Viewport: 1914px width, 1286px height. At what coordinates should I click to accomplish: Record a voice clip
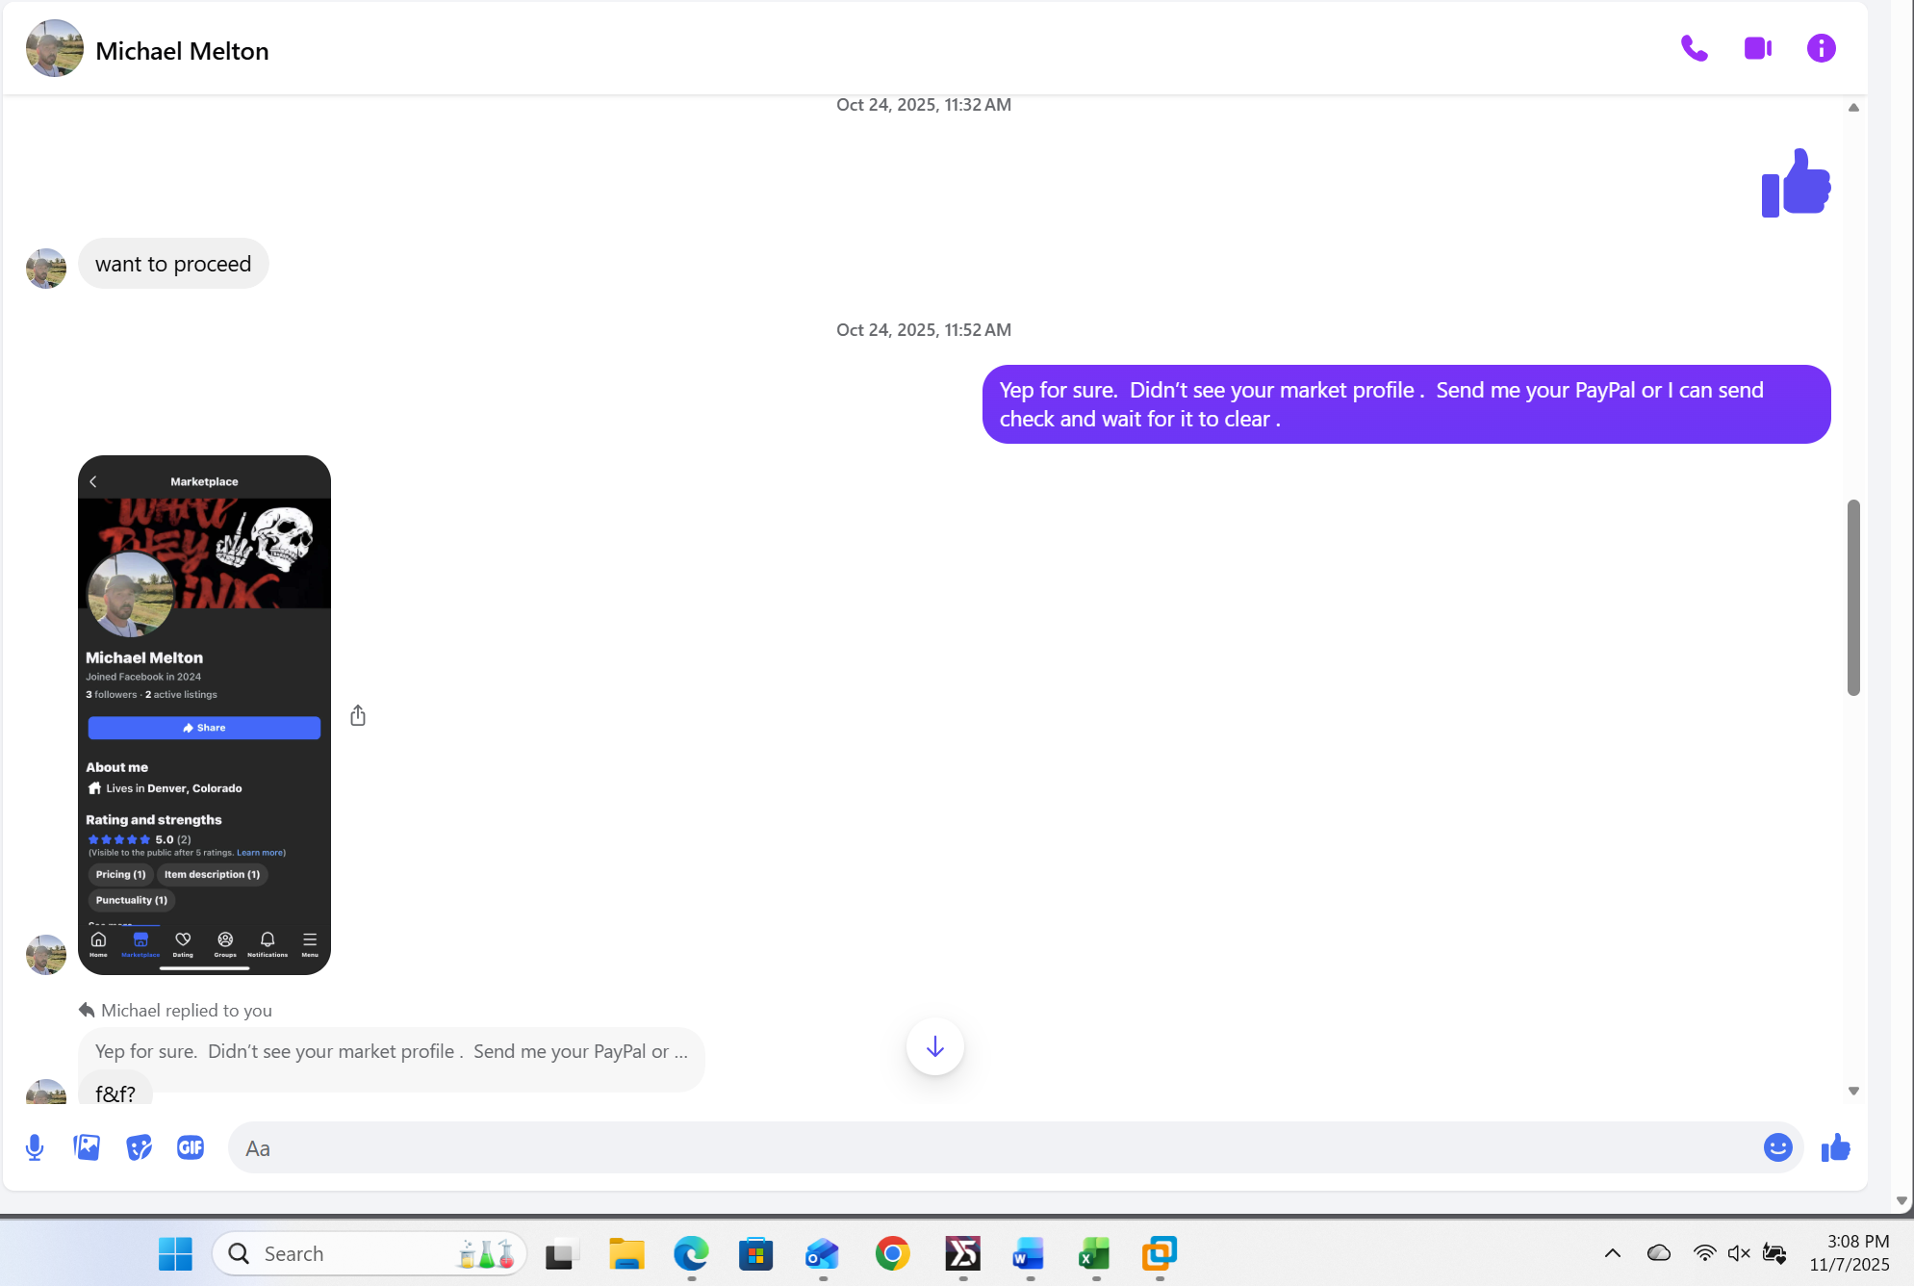pyautogui.click(x=36, y=1147)
